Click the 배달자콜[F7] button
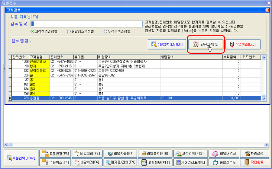272x169 pixels. (120, 153)
